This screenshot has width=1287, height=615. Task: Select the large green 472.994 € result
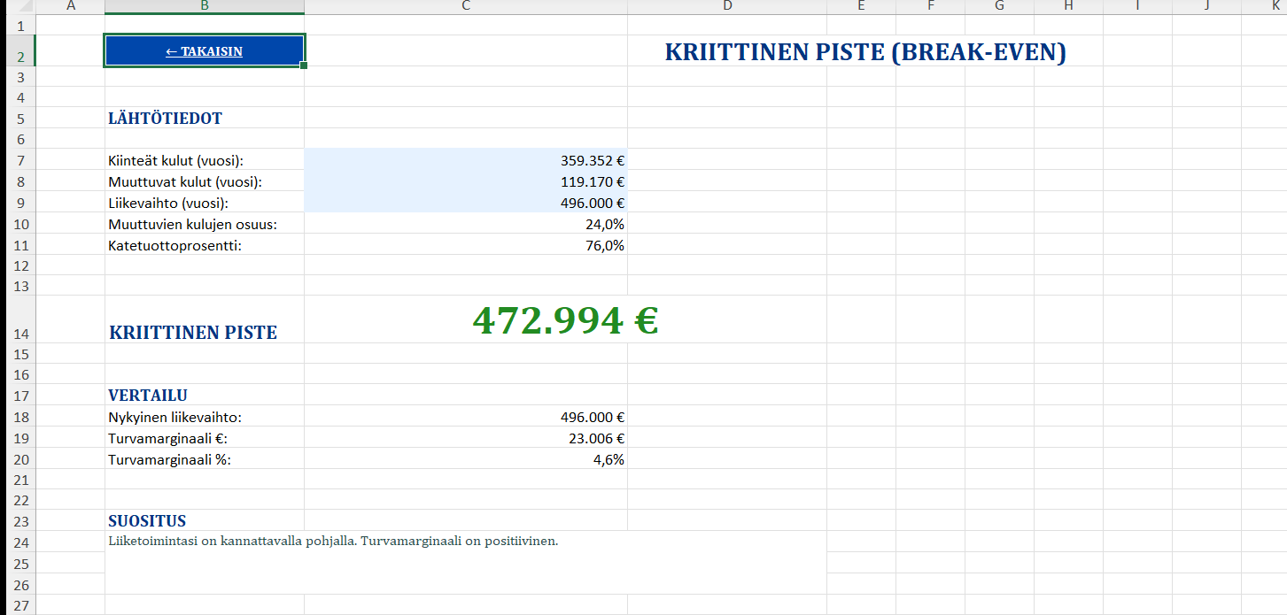[x=564, y=320]
